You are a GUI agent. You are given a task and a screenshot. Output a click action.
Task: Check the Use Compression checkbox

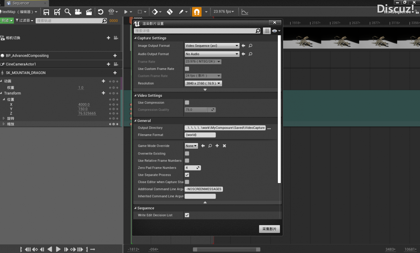[187, 103]
